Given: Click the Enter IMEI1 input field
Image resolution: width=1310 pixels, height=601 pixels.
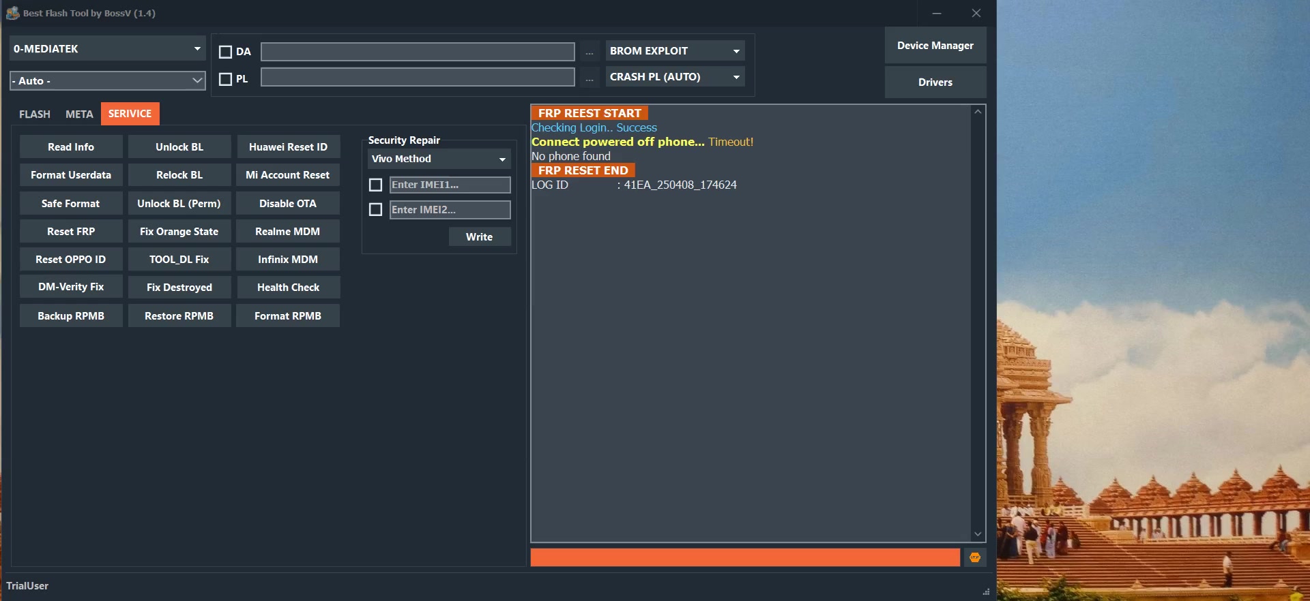Looking at the screenshot, I should point(450,185).
